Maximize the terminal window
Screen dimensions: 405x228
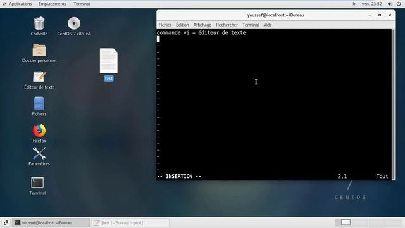point(380,15)
